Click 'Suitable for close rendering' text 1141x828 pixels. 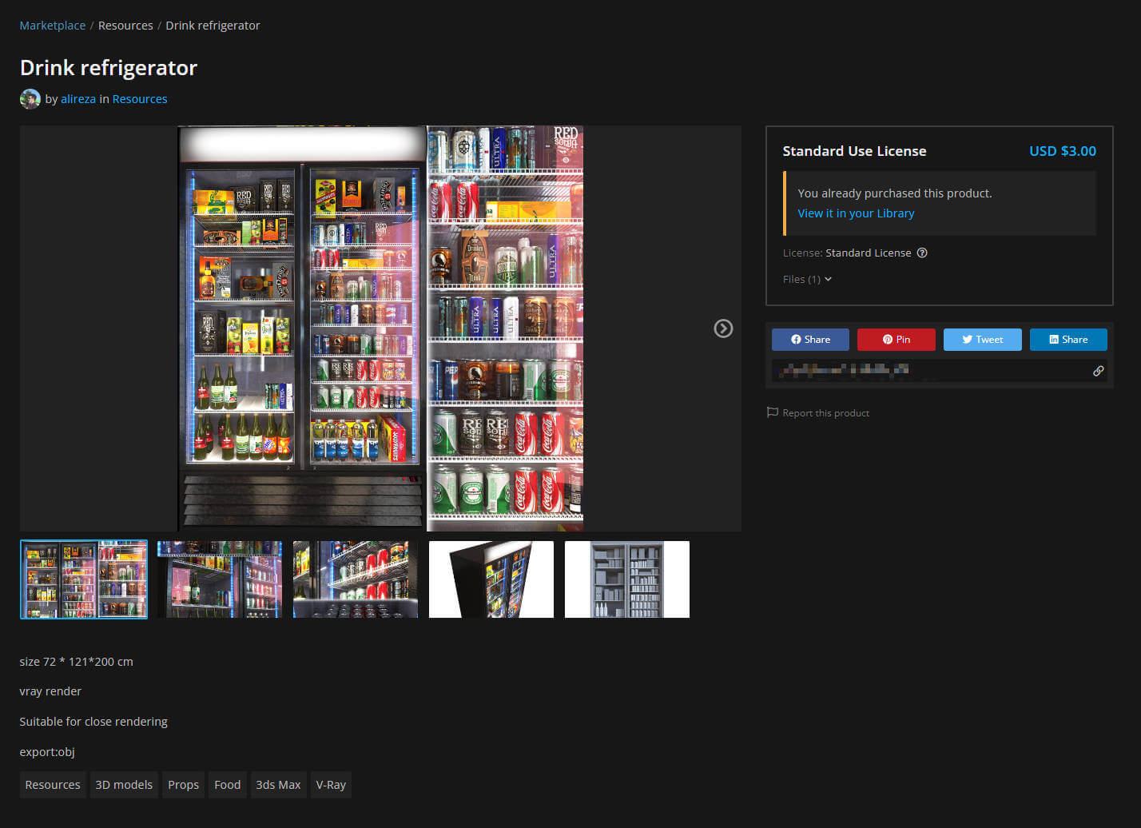pos(93,722)
